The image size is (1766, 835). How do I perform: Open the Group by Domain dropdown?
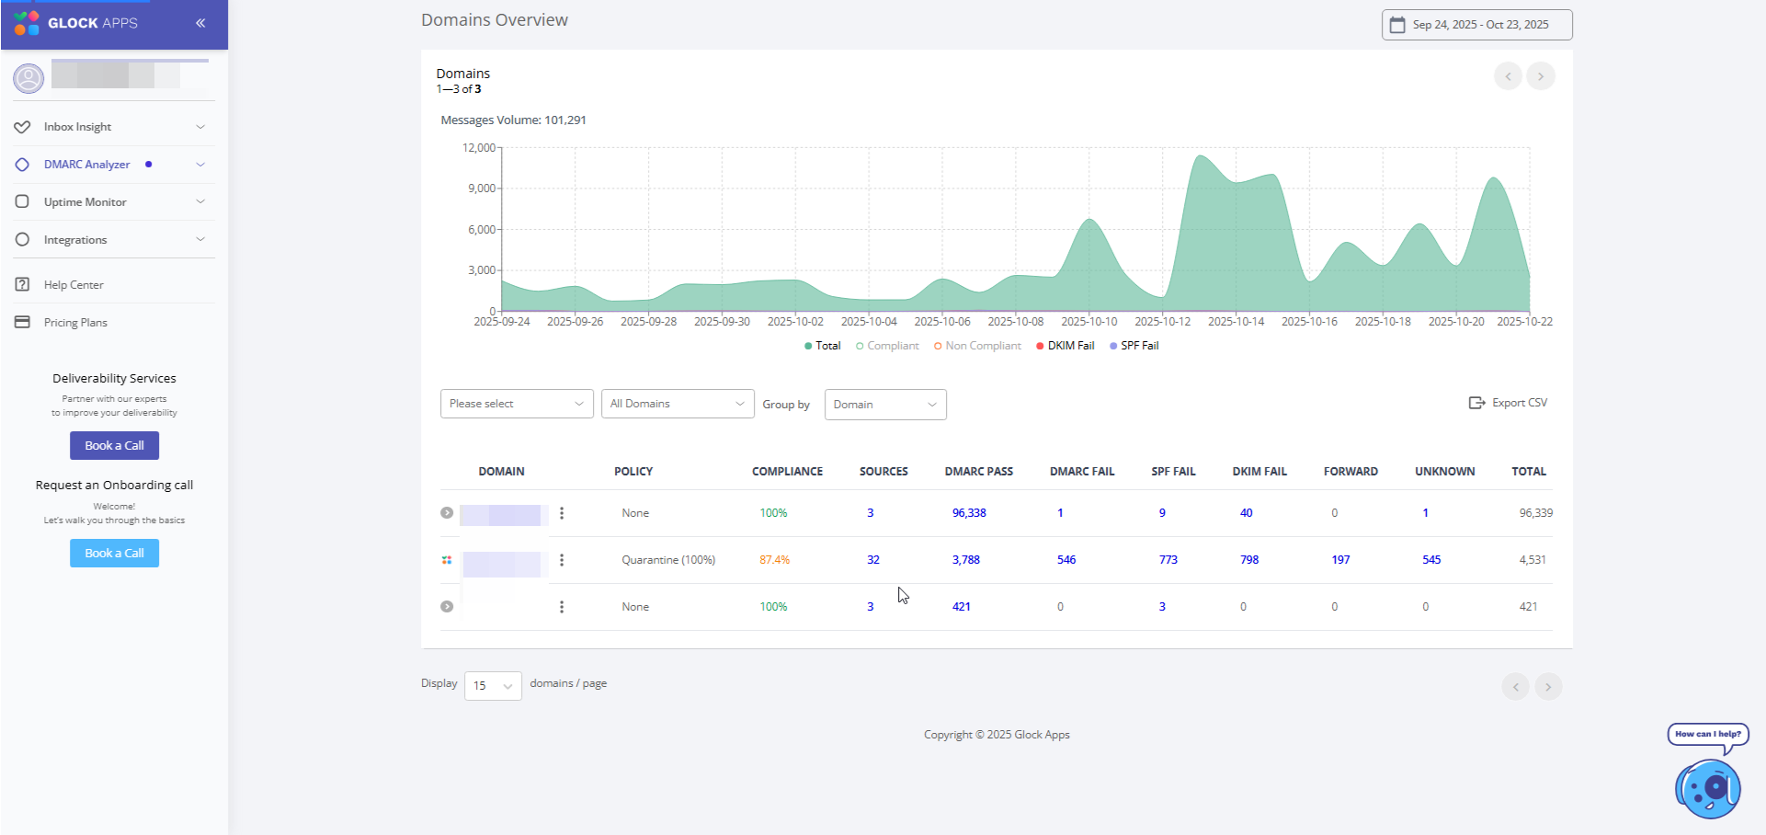(x=885, y=405)
